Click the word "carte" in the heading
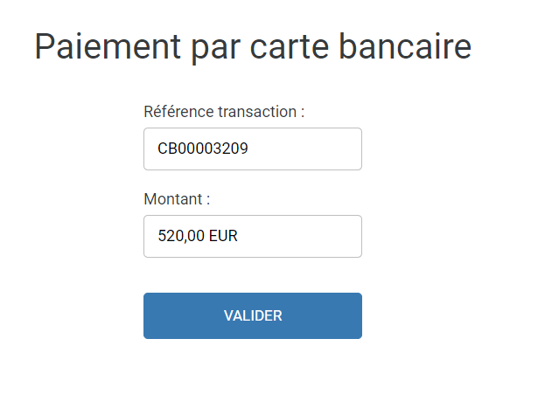The image size is (545, 415). (287, 46)
